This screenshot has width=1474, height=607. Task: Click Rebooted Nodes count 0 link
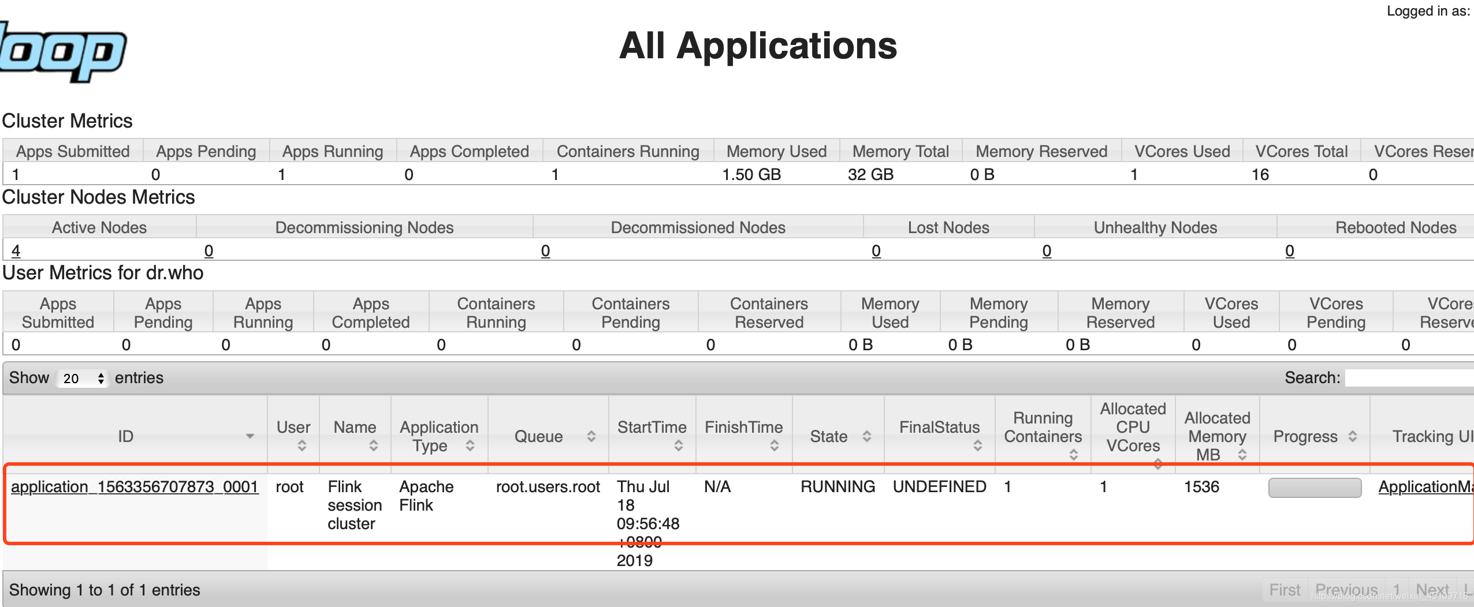click(x=1290, y=251)
